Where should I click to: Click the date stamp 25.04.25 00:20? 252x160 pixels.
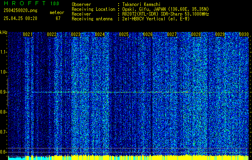tap(20, 18)
